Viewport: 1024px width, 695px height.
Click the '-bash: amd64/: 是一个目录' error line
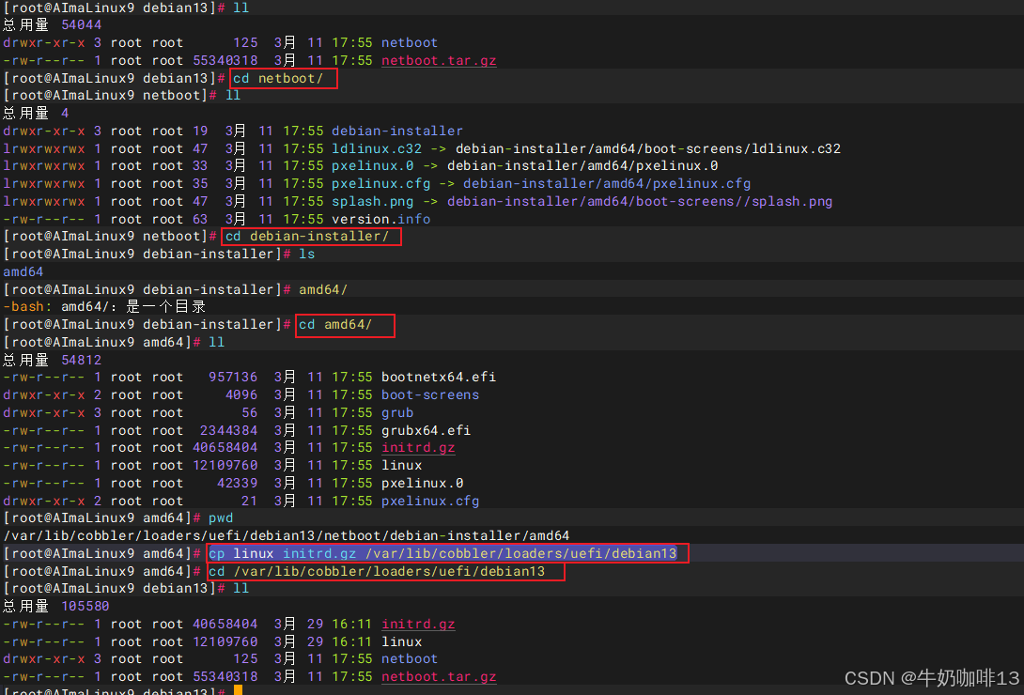click(x=104, y=307)
